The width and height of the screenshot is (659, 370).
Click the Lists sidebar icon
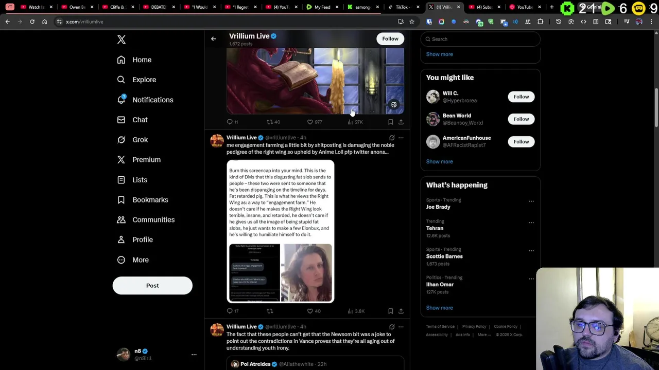(121, 180)
